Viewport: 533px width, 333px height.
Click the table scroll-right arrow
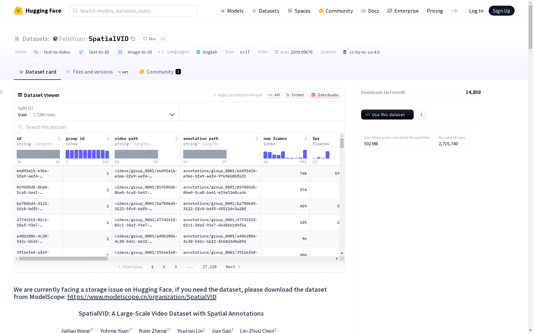pyautogui.click(x=337, y=258)
